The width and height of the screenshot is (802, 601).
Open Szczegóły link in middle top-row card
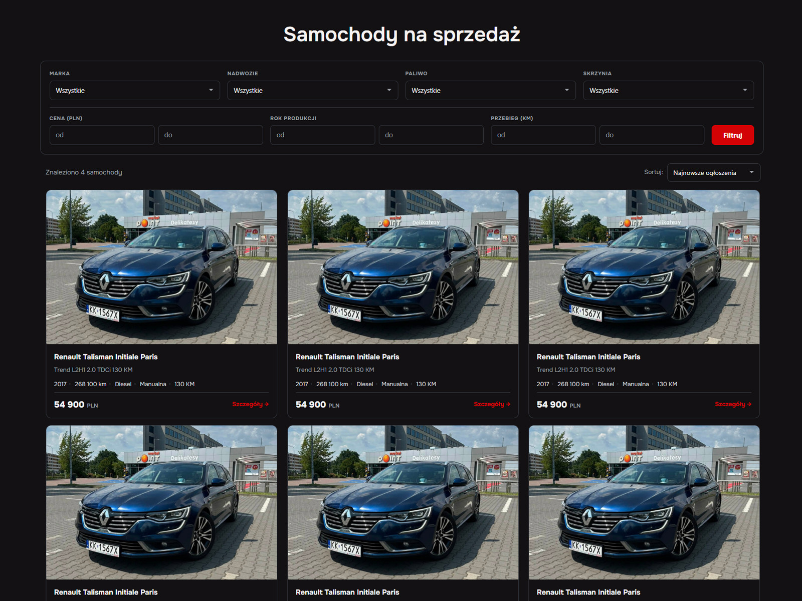pos(492,404)
